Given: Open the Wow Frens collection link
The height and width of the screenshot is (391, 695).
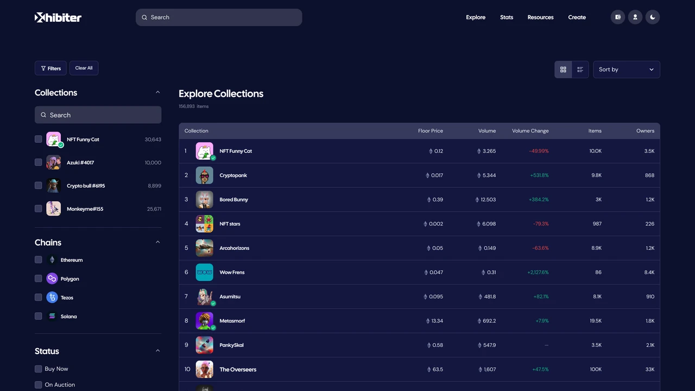Looking at the screenshot, I should point(232,272).
